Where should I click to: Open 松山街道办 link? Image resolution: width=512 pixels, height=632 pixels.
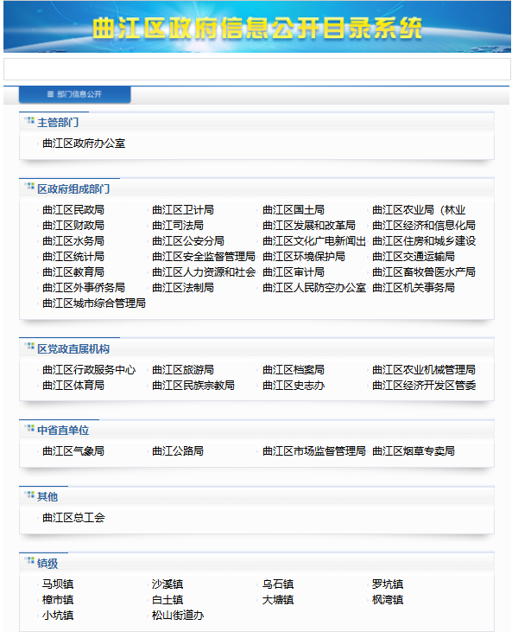[x=178, y=616]
